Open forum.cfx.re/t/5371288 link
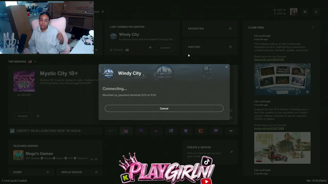Viewport: 328px width, 184px height. [269, 128]
